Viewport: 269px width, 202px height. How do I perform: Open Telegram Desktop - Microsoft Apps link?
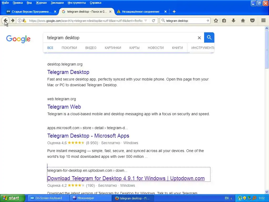[x=88, y=136]
